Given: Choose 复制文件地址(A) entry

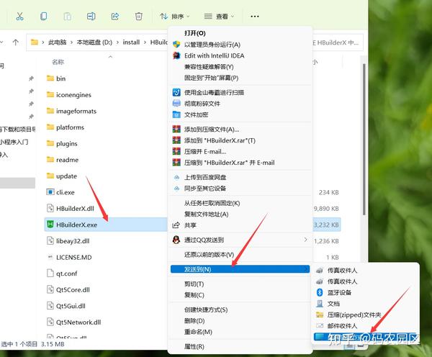Looking at the screenshot, I should click(x=240, y=214).
